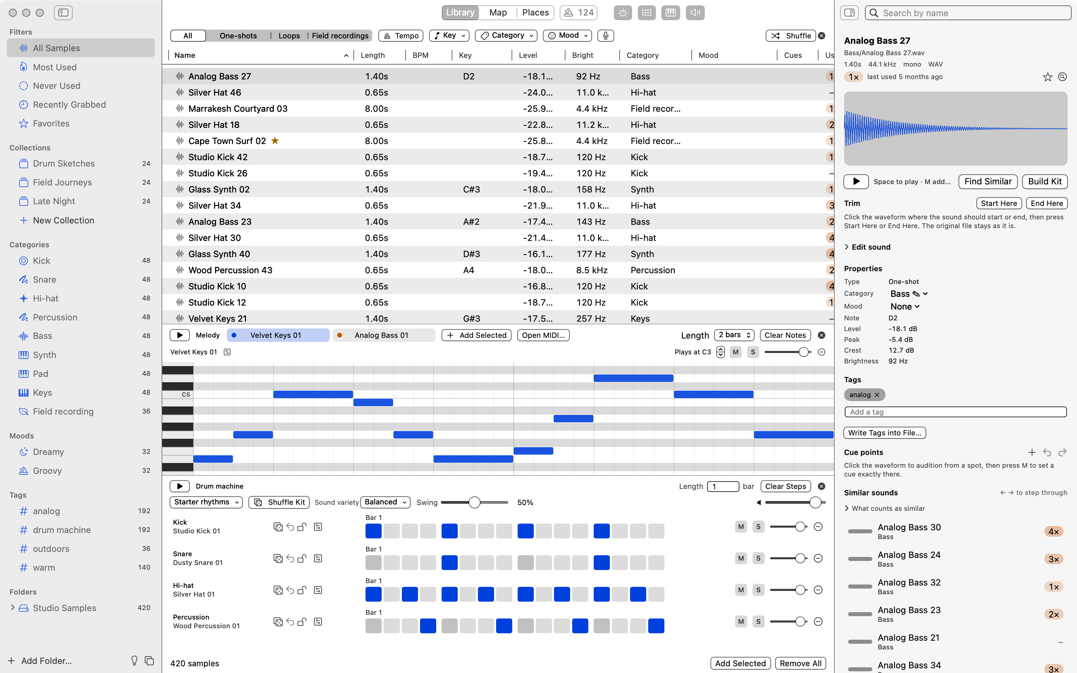Click the drum pads grid icon in toolbar

click(x=647, y=12)
